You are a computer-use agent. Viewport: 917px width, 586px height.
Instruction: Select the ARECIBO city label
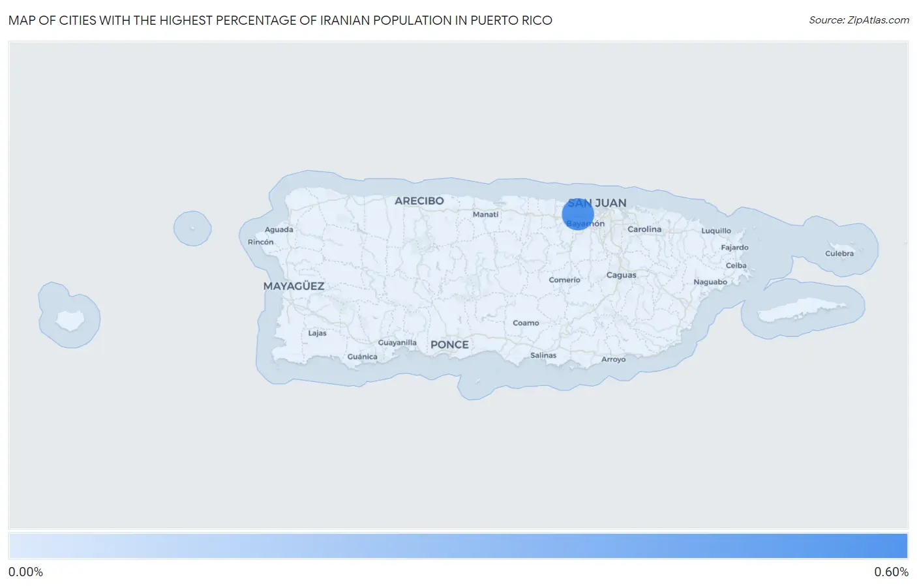[x=419, y=201]
